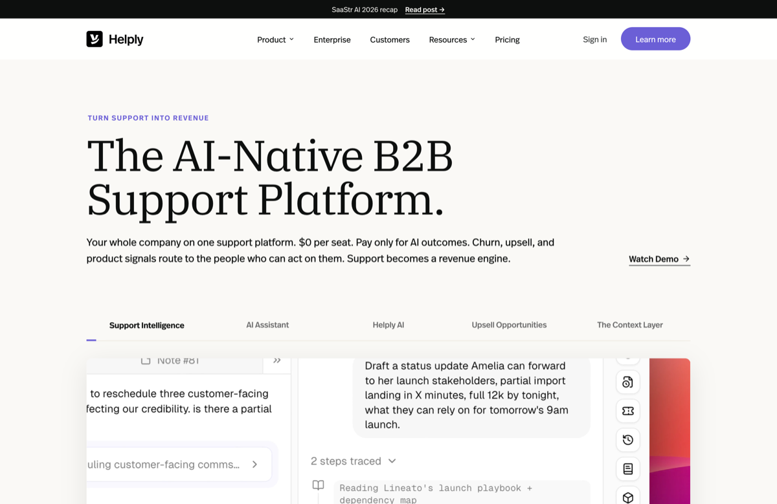This screenshot has width=777, height=504.
Task: Click the Helply logo mark
Action: (95, 39)
